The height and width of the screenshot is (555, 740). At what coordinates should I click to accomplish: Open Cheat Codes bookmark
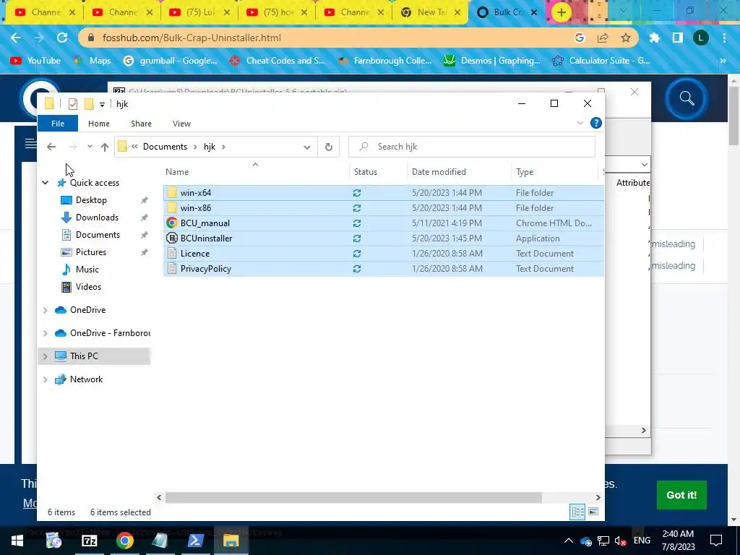(277, 61)
